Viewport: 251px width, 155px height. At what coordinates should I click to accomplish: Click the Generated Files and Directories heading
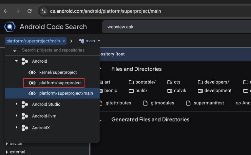tap(150, 120)
